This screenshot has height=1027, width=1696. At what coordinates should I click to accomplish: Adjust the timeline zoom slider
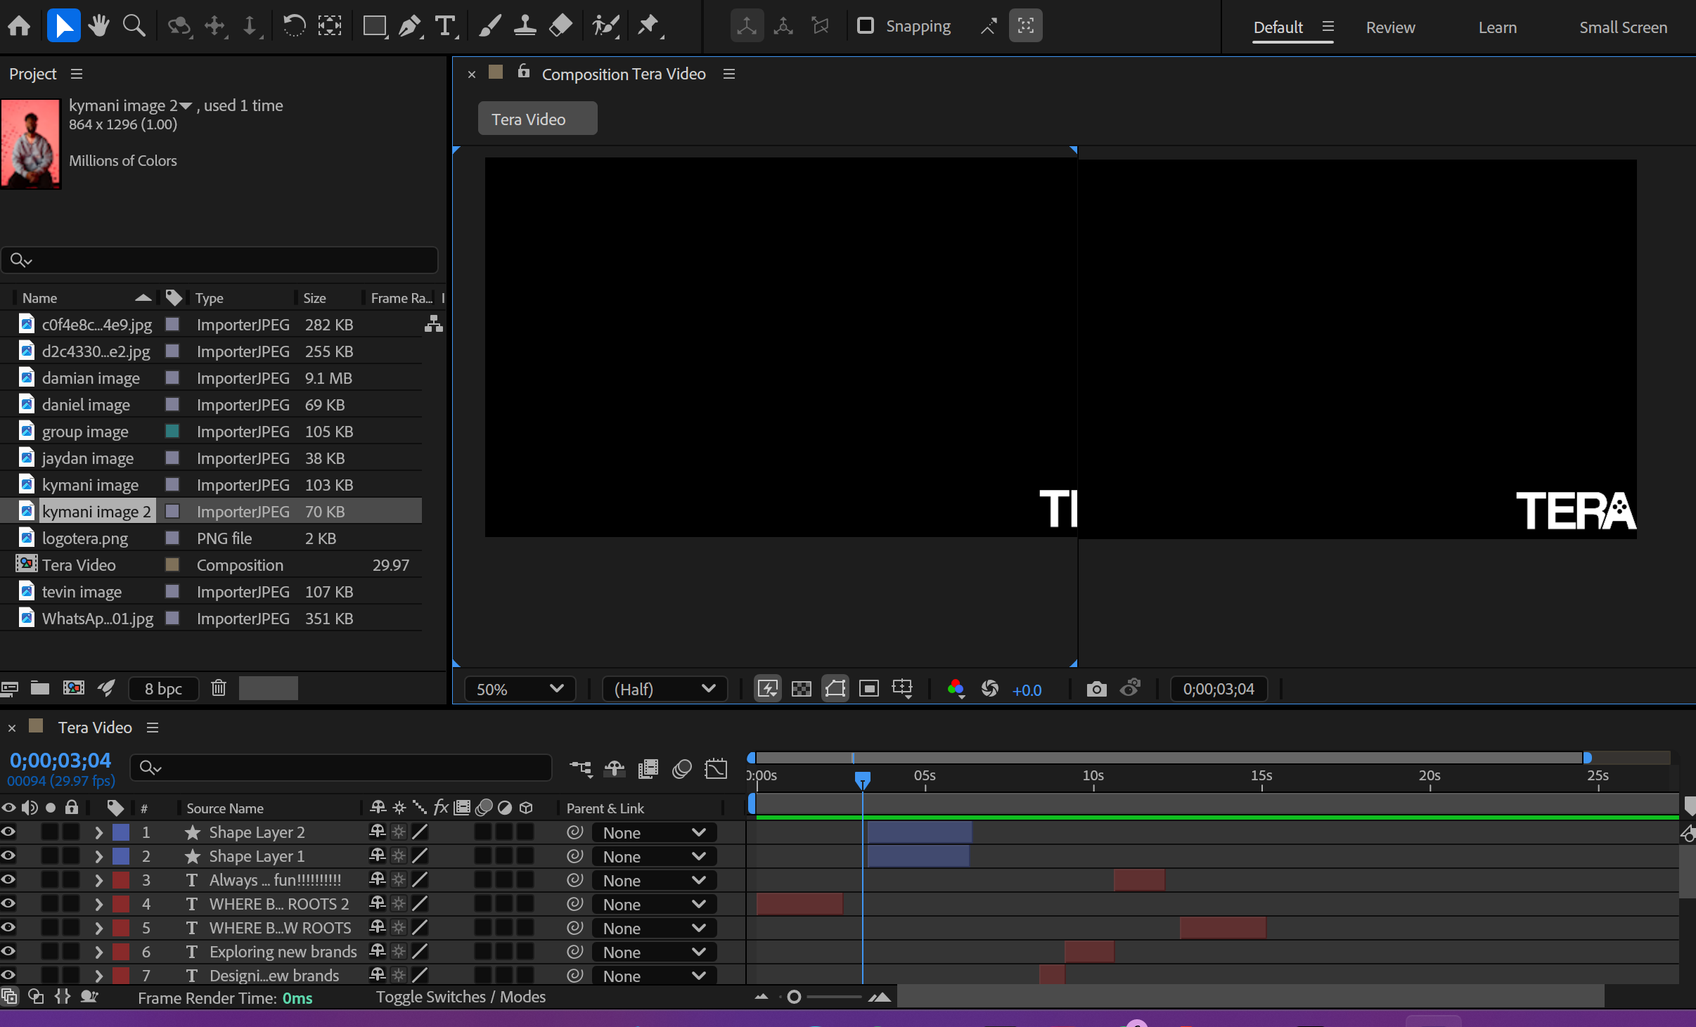tap(795, 997)
